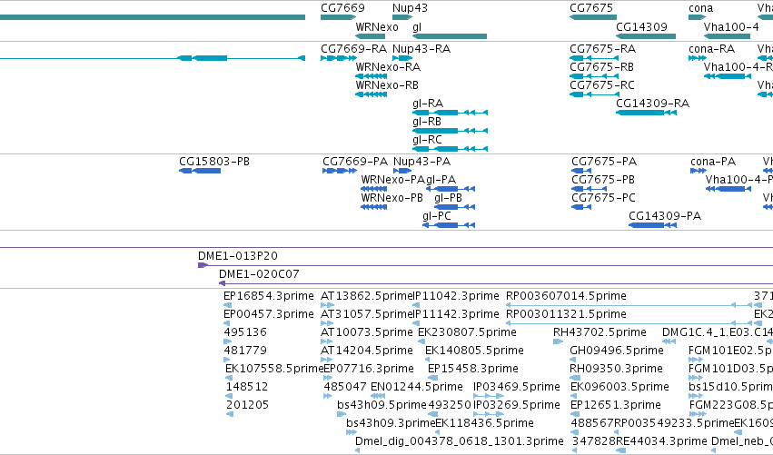Click the gl-RB transcript label
The height and width of the screenshot is (455, 773).
(426, 122)
